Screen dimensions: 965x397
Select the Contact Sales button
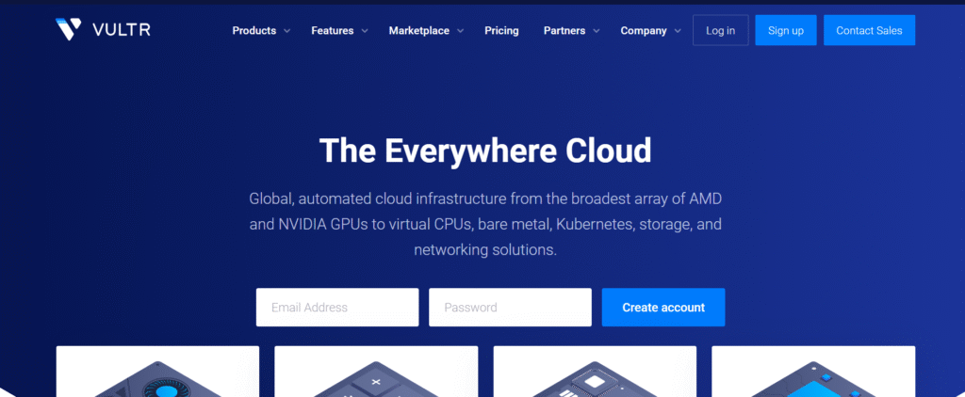(x=869, y=30)
